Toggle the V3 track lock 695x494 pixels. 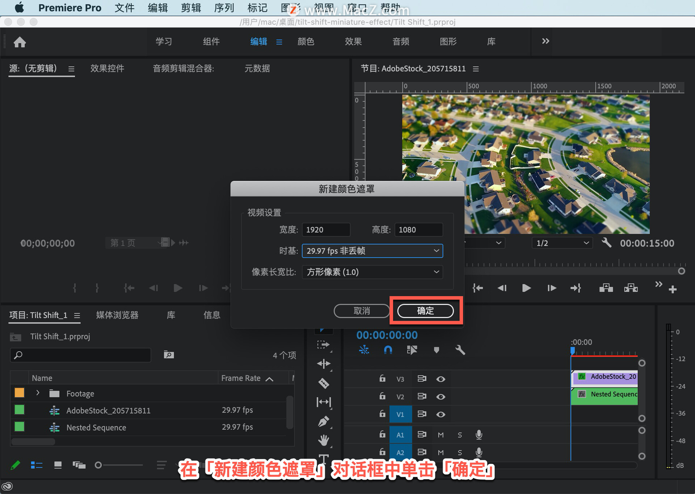[382, 378]
